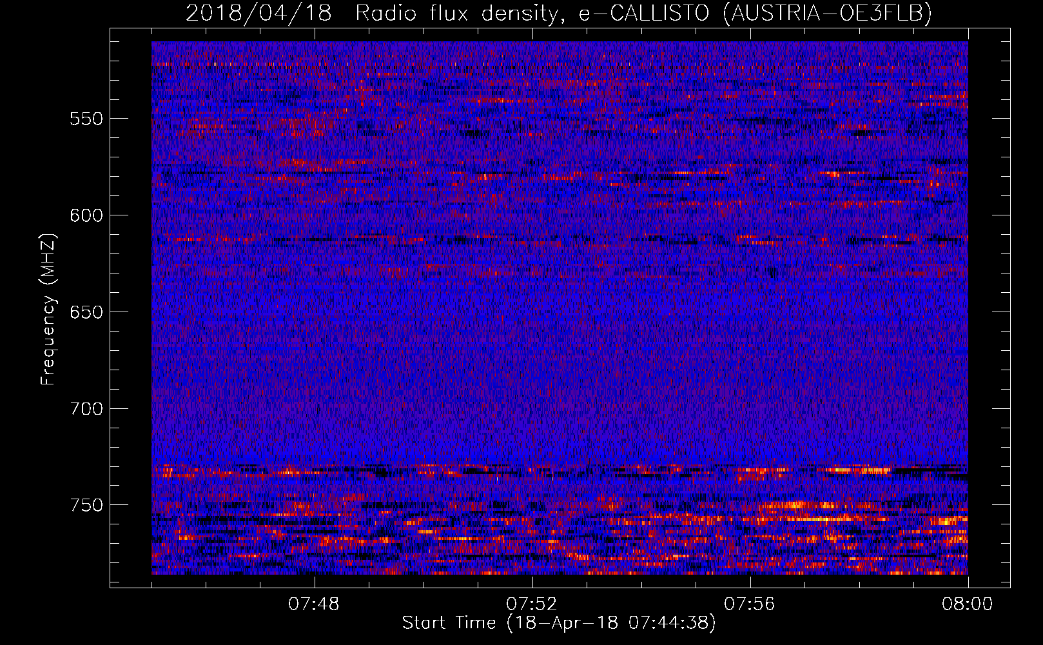Click the 08:00 time tick label

tap(967, 604)
